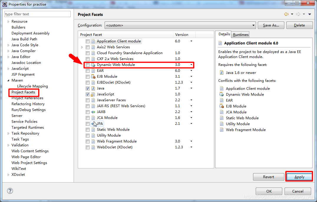The image size is (317, 202).
Task: Click the forward navigation arrow icon
Action: tap(298, 14)
